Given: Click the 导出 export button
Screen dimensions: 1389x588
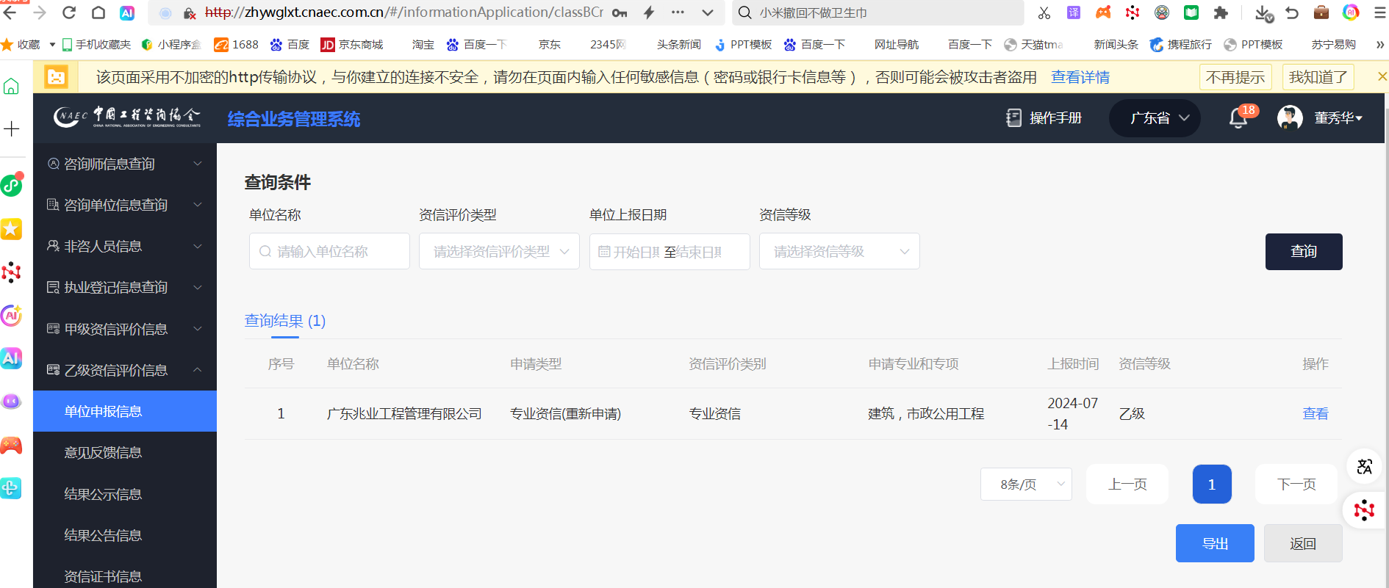Looking at the screenshot, I should click(x=1215, y=543).
